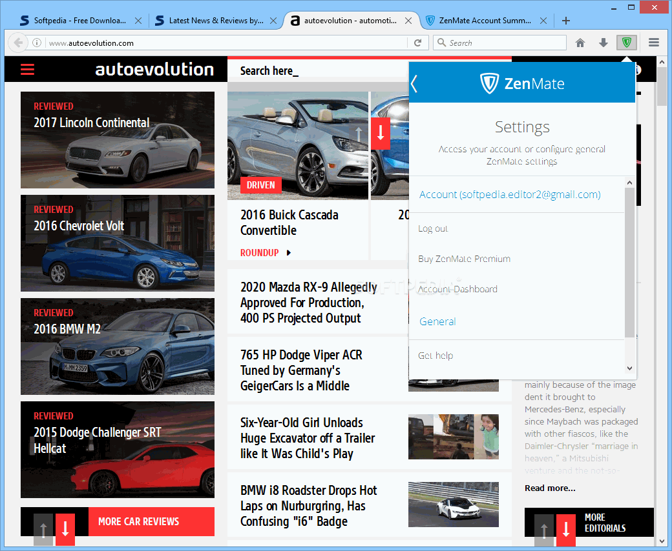This screenshot has height=551, width=672.
Task: Click the Buick Cascada convertible photo
Action: [298, 145]
